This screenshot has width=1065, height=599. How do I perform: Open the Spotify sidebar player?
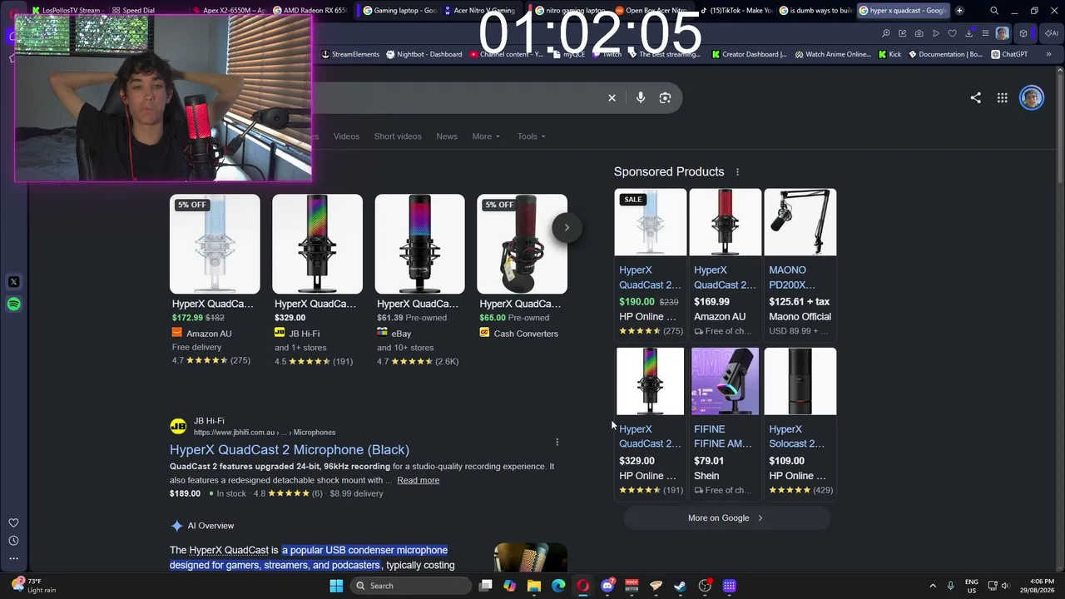pyautogui.click(x=13, y=304)
